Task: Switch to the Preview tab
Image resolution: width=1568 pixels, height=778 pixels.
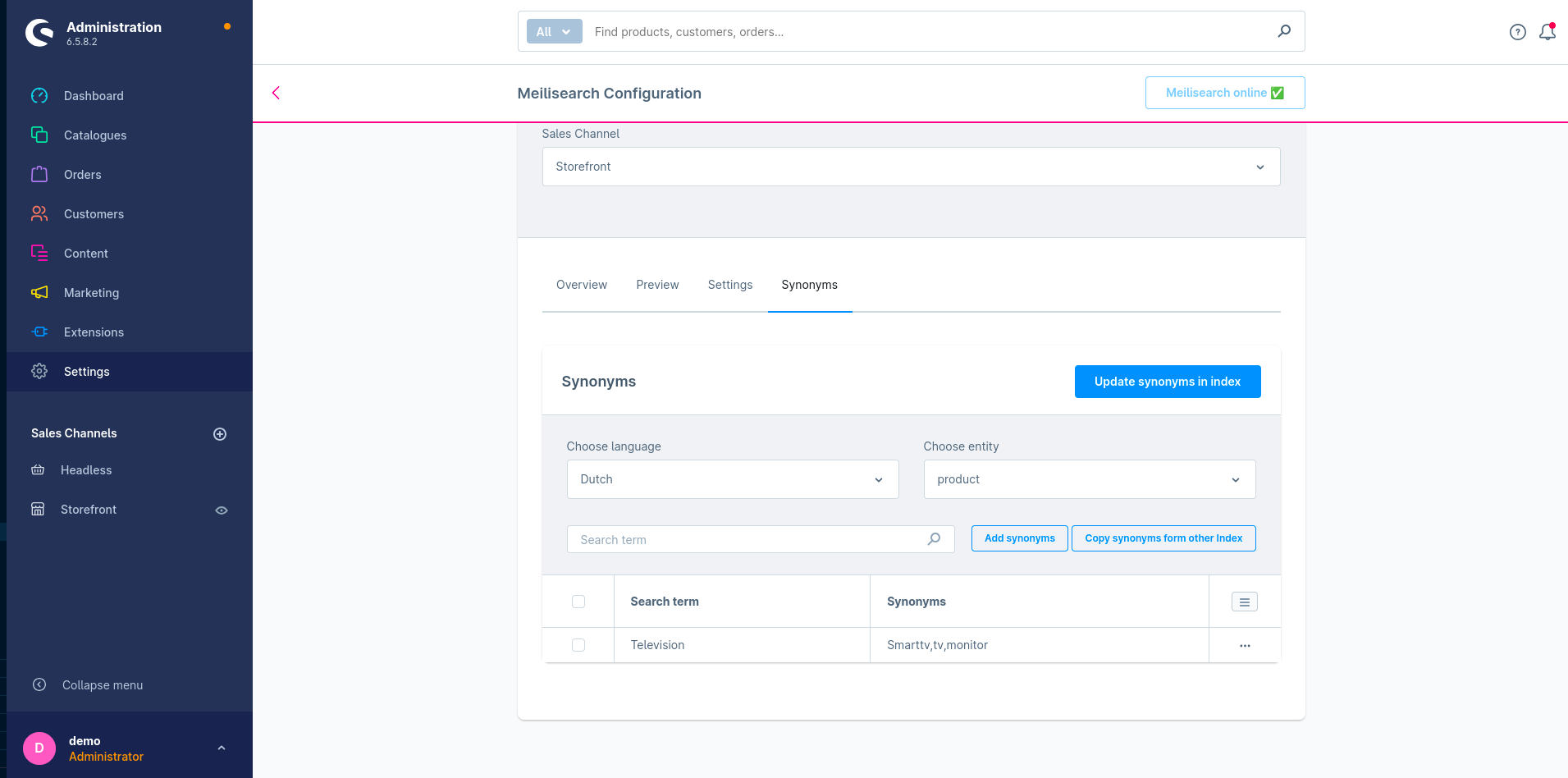Action: point(657,285)
